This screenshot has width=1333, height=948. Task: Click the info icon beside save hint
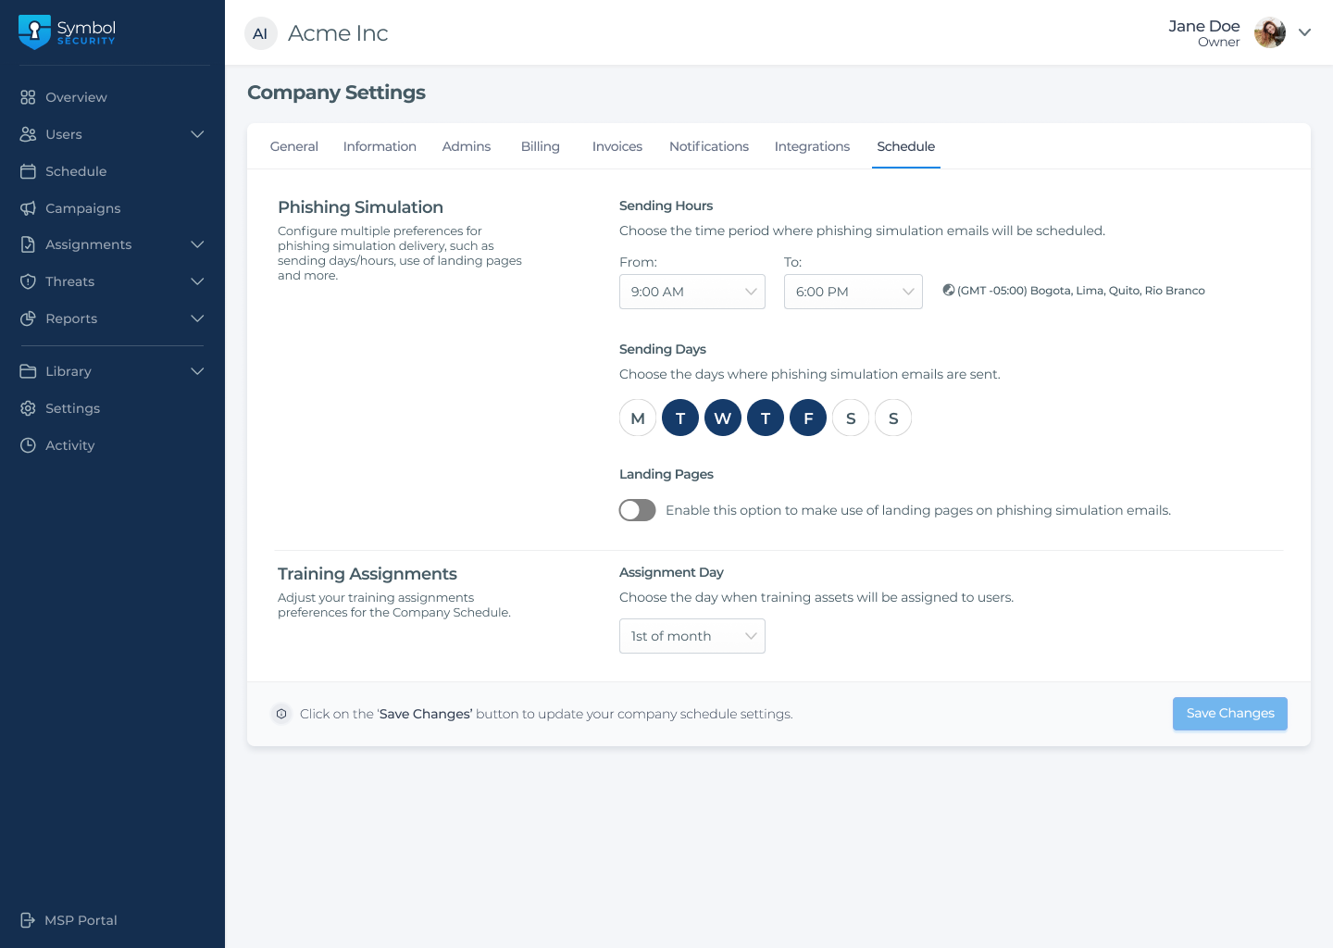coord(281,714)
